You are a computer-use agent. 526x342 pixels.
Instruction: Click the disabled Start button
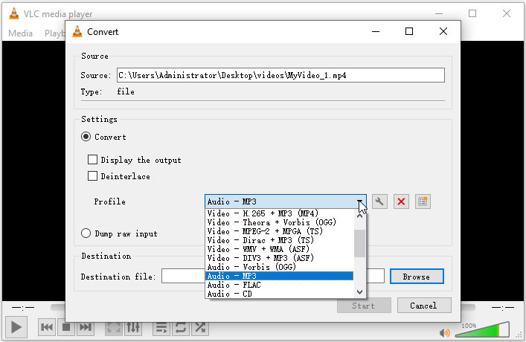pos(364,306)
